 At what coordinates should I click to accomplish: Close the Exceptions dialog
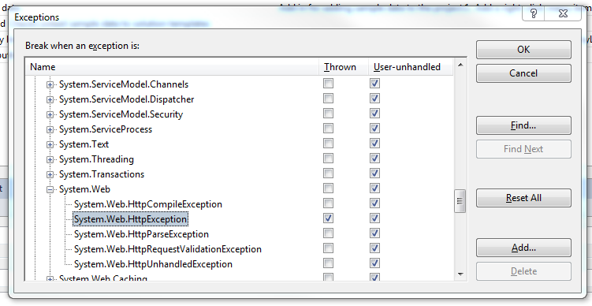pos(563,14)
